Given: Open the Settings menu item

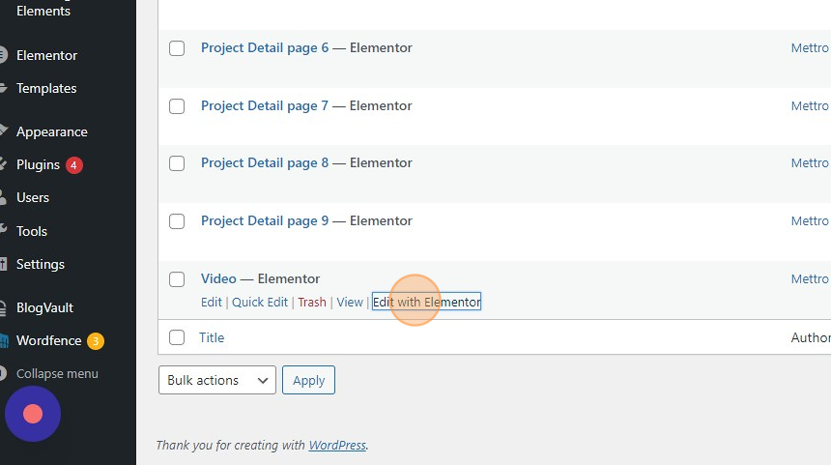Looking at the screenshot, I should [41, 264].
